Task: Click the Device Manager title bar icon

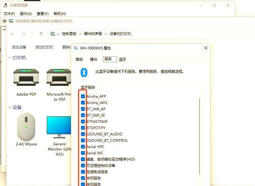Action: pos(5,5)
